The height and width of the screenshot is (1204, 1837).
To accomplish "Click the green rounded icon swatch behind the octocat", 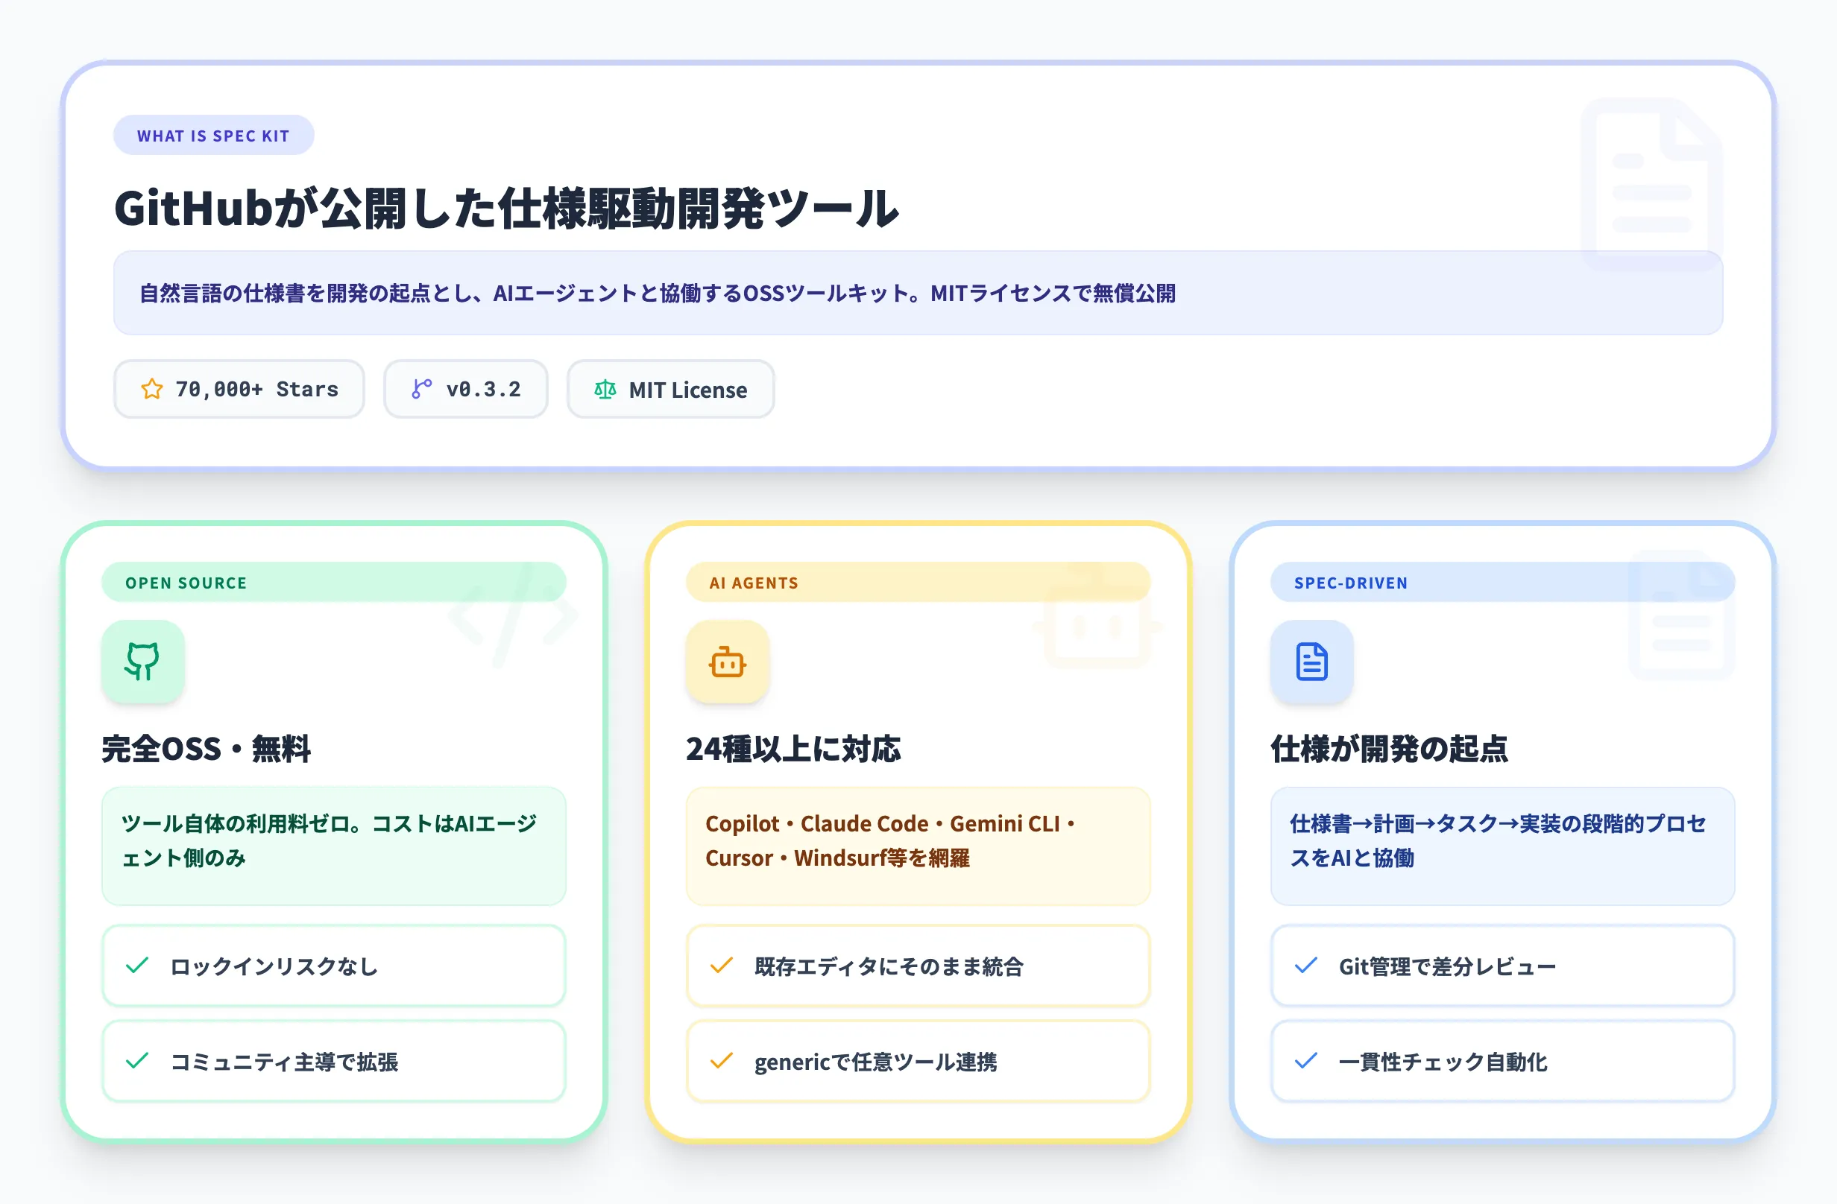I will pyautogui.click(x=143, y=662).
